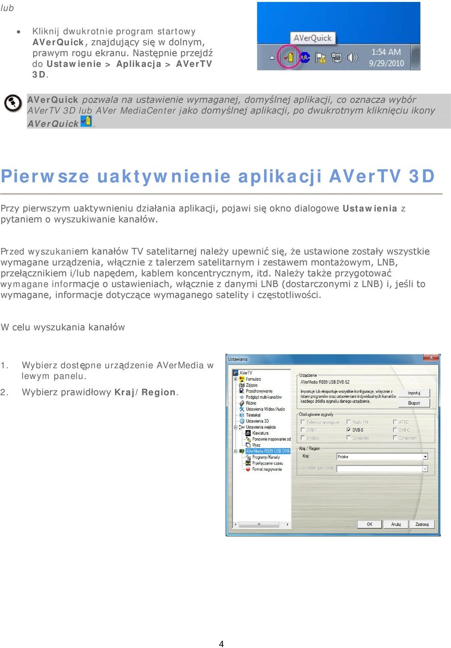451x648 pixels.
Task: Open the Programy/Kanały item
Action: point(263,457)
